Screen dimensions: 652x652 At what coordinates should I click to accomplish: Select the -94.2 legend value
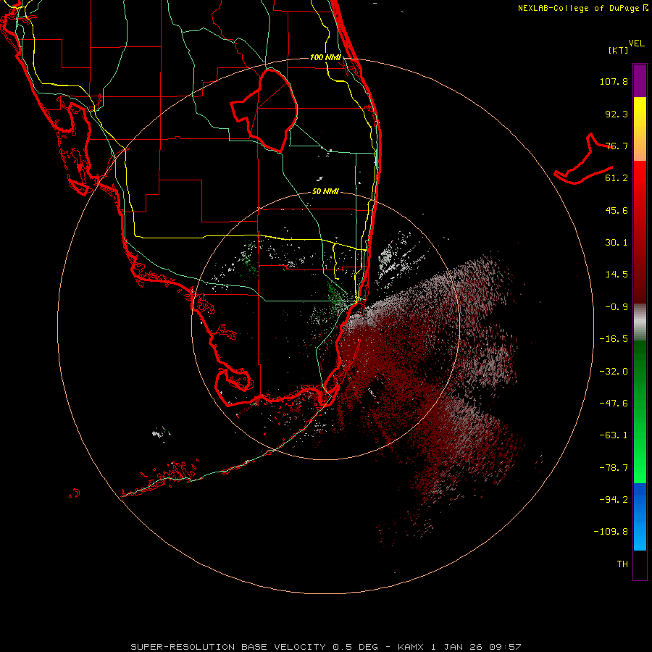pos(614,499)
